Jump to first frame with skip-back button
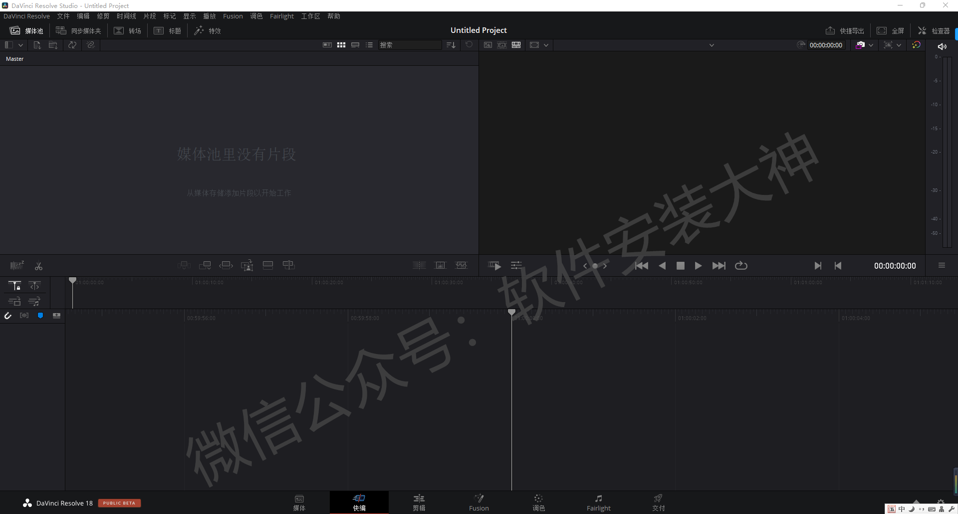 tap(642, 266)
